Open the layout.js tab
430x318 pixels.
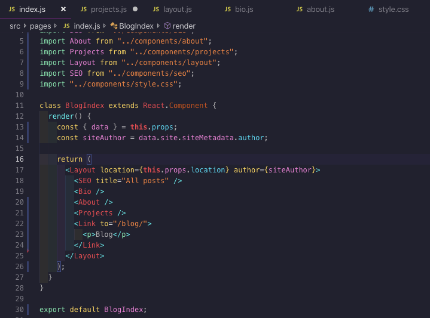(x=178, y=10)
